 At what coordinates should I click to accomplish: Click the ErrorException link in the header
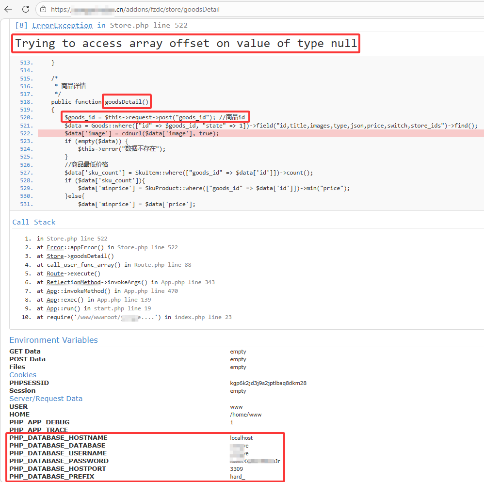coord(62,25)
